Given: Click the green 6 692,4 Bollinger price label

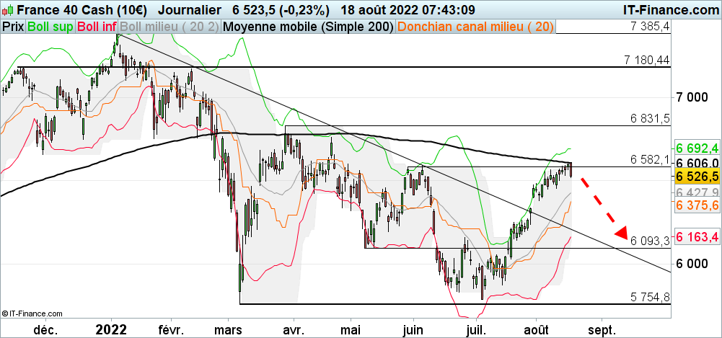Looking at the screenshot, I should pos(695,148).
